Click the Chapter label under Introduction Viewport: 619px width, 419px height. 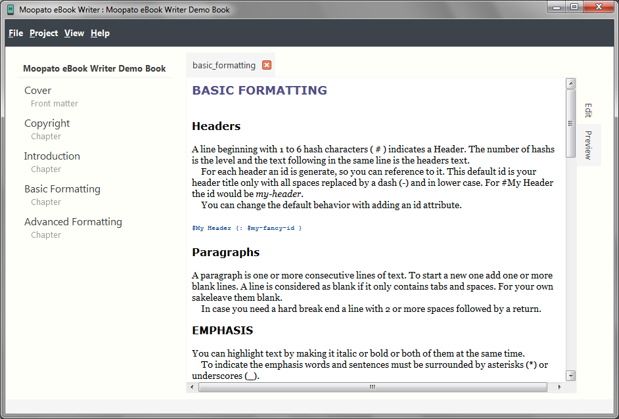[x=46, y=169]
